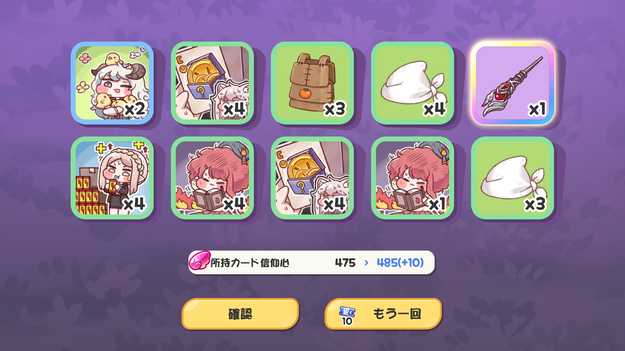The height and width of the screenshot is (351, 625).
Task: Select red-haired reading girl card x4
Action: (212, 178)
